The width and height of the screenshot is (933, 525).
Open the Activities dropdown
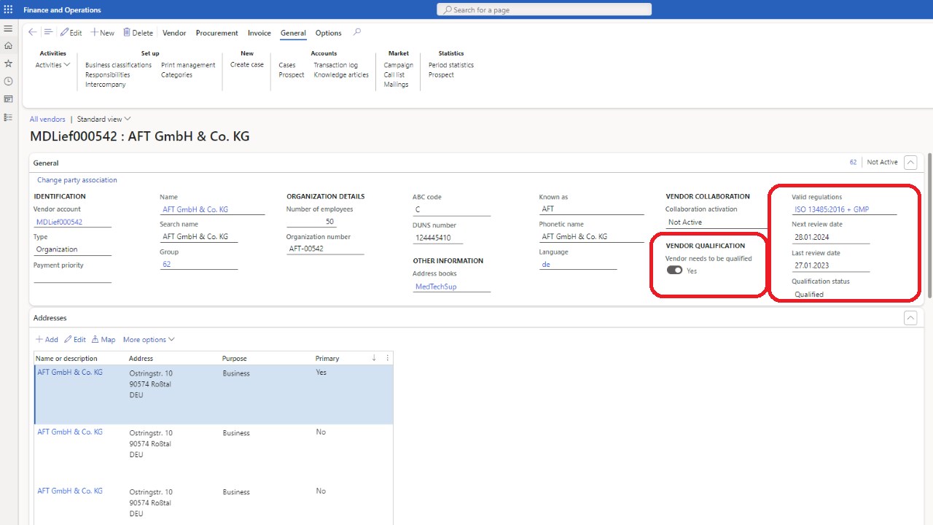click(x=55, y=65)
